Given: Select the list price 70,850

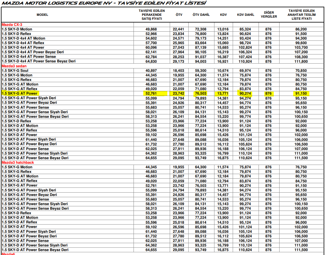Looking at the screenshot, I should 301,71.
